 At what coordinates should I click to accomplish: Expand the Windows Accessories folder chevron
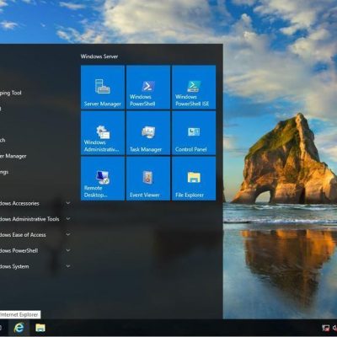coord(68,203)
